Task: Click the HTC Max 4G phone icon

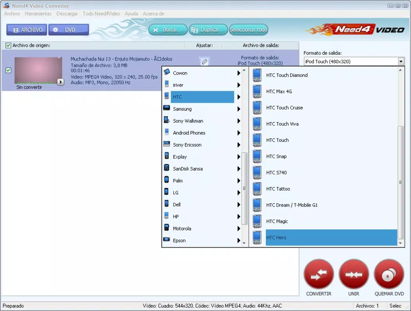Action: coord(257,91)
